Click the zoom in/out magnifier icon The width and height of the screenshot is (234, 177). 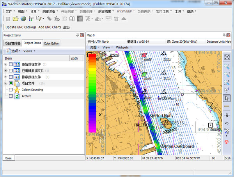point(227,67)
